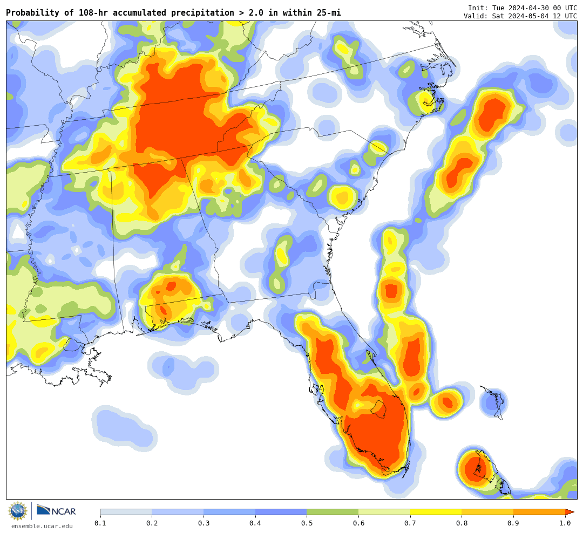The image size is (583, 533).
Task: Click the Init: Tue 2024-04-30 00 UTC label
Action: [523, 8]
